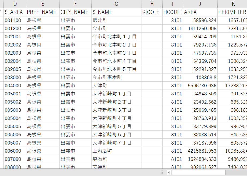Click the AREA value 5506780.036

(200, 86)
